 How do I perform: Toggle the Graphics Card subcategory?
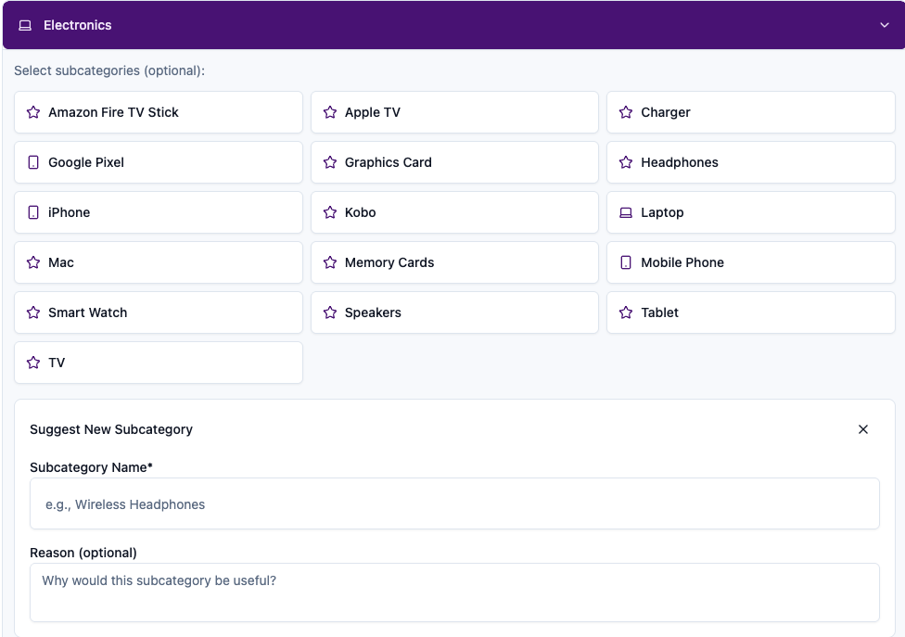(x=454, y=162)
